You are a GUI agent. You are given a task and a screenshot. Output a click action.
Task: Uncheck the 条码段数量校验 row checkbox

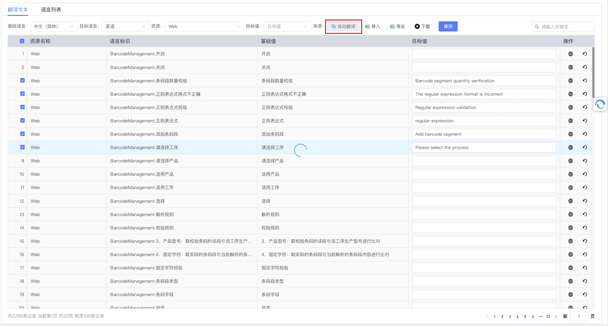(22, 80)
